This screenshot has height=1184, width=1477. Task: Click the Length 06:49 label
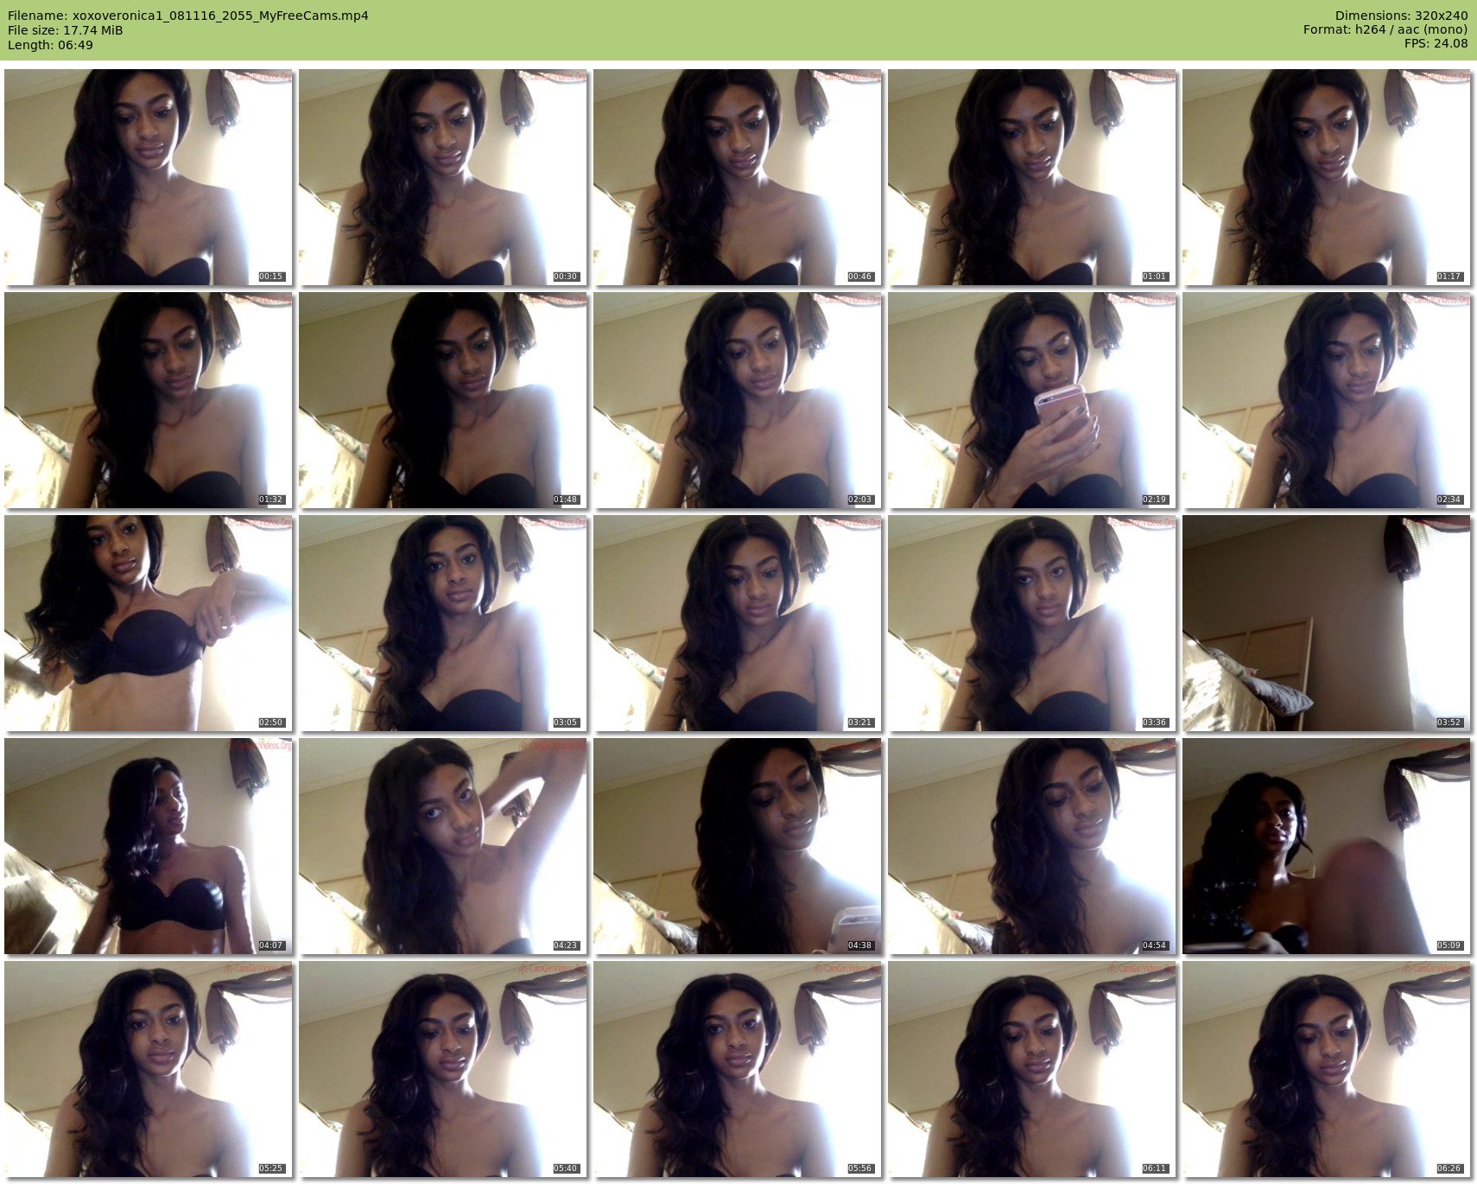tap(50, 45)
